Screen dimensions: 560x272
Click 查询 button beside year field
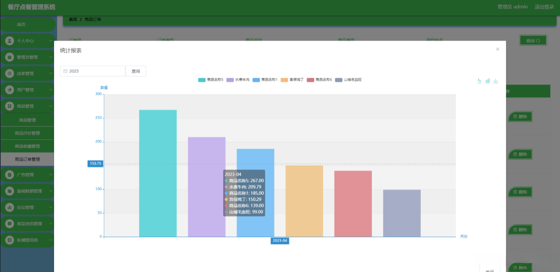(136, 71)
